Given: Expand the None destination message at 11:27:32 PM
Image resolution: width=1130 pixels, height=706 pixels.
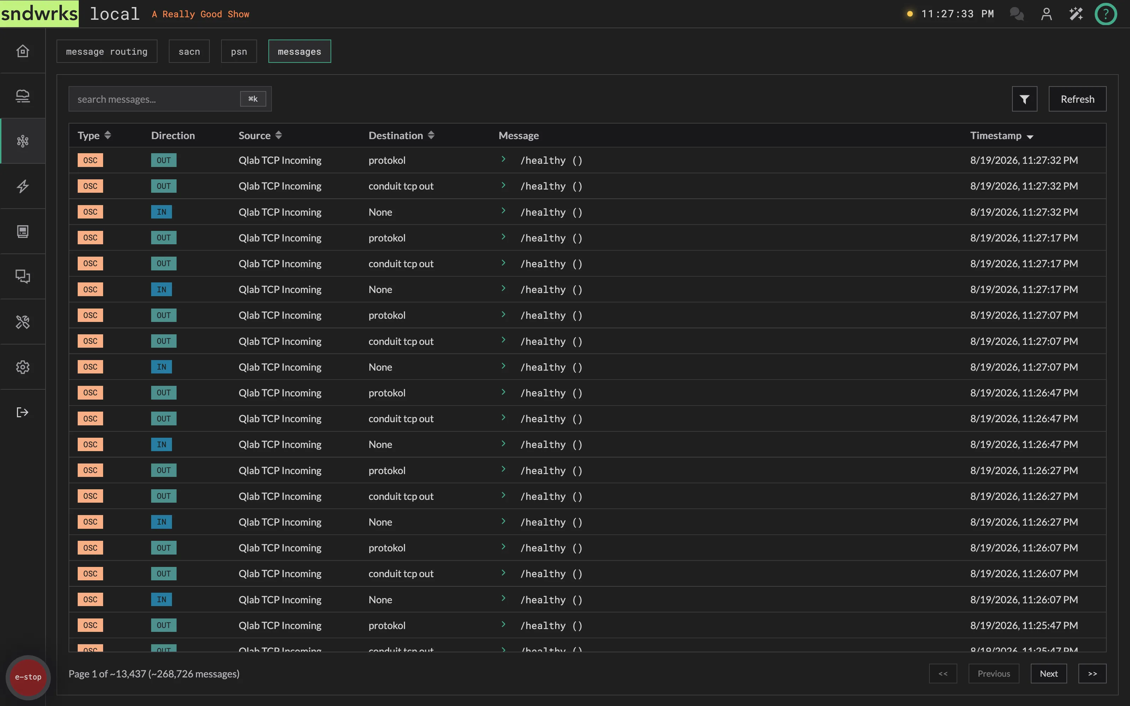Looking at the screenshot, I should (503, 211).
